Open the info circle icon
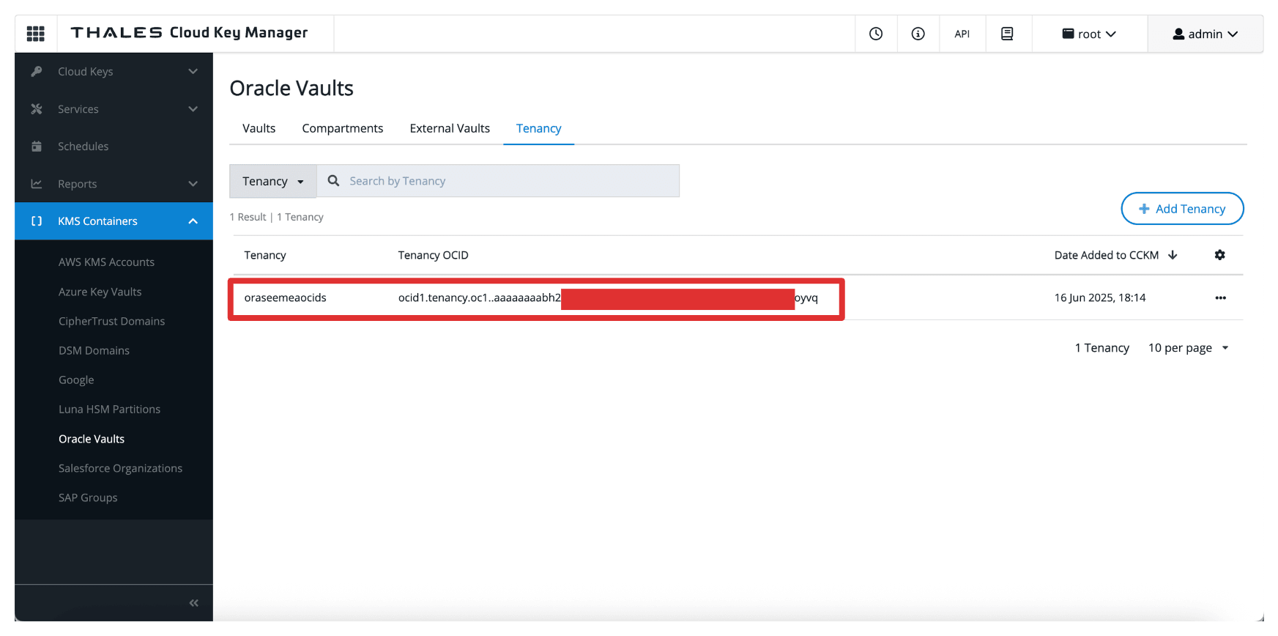 918,34
